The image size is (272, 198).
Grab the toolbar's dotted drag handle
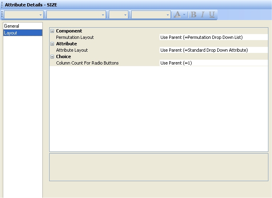coord(2,14)
